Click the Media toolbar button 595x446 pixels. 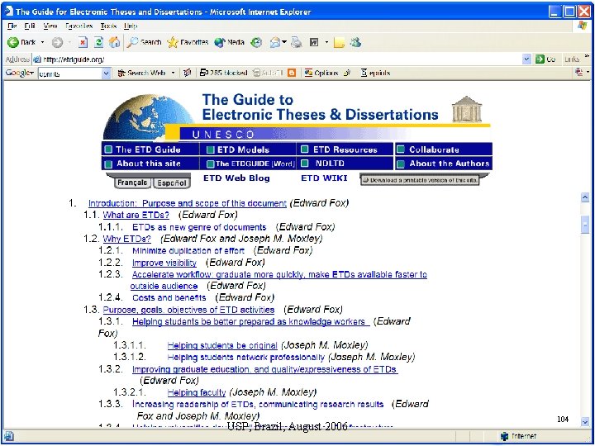[229, 42]
